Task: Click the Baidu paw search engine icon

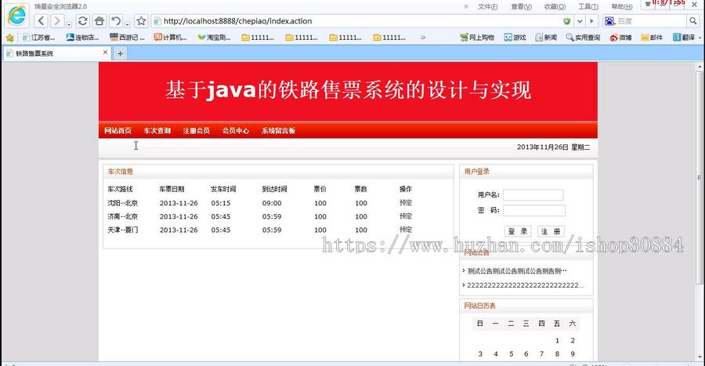Action: pos(609,21)
